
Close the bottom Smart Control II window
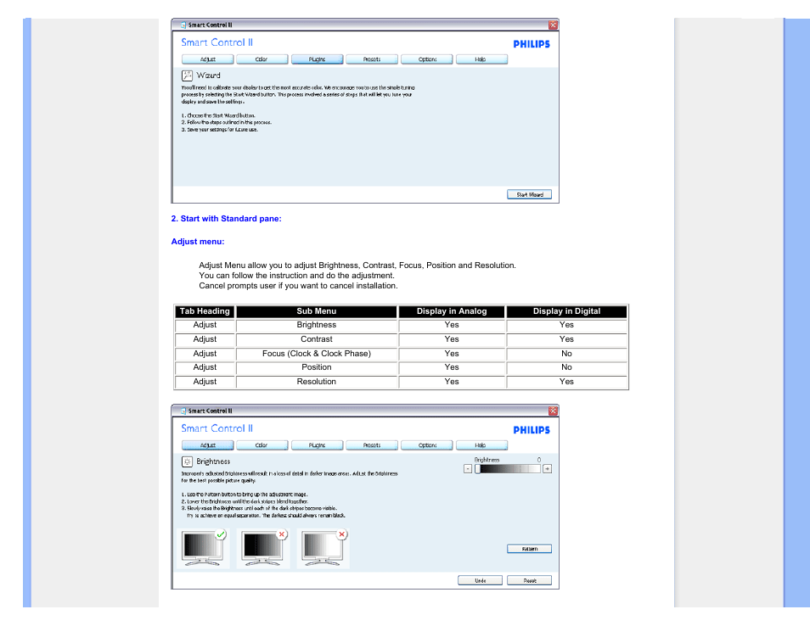point(553,411)
